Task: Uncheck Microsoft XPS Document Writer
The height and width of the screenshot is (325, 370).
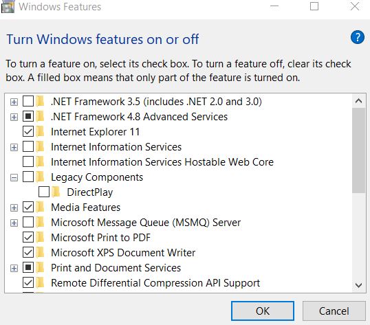Action: click(x=28, y=252)
